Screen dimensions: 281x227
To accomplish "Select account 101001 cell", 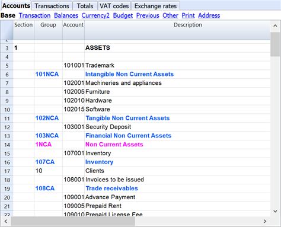I will [x=74, y=65].
